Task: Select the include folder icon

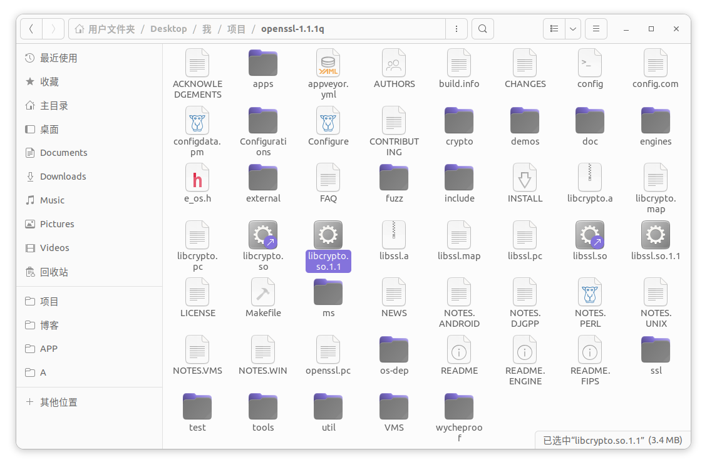Action: click(459, 178)
